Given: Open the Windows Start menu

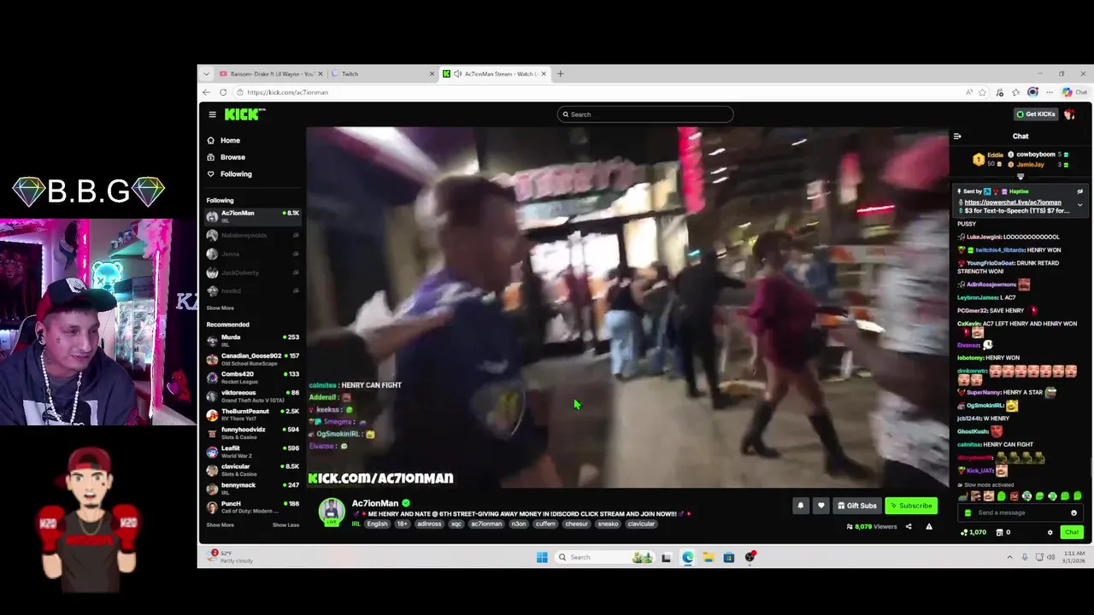Looking at the screenshot, I should click(542, 557).
